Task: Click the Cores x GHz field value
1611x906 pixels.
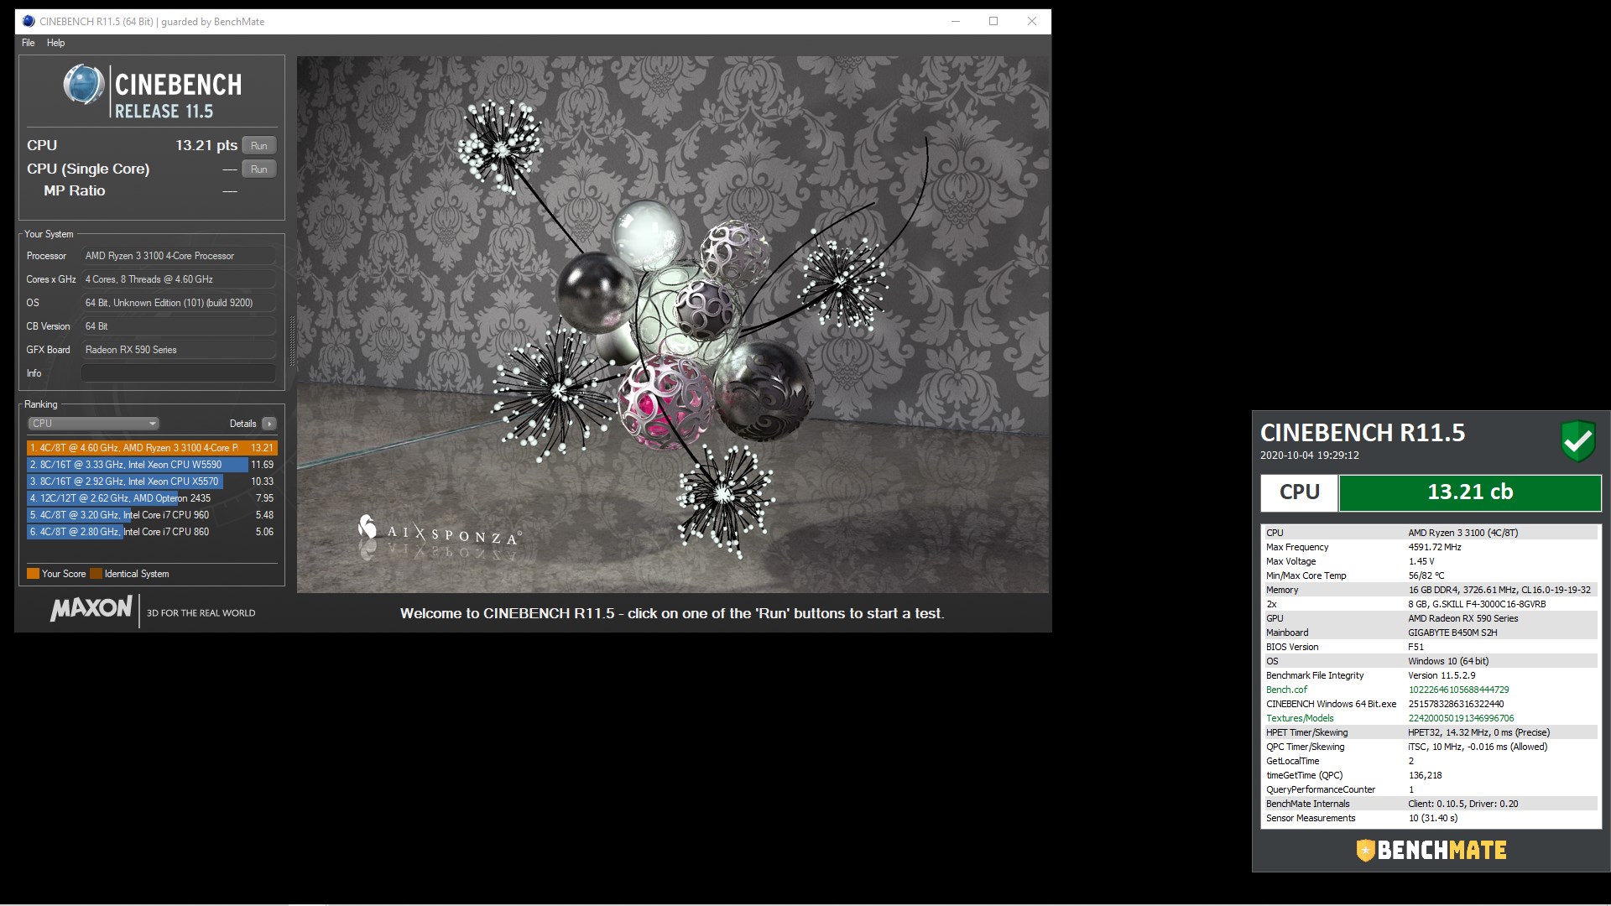Action: 178,279
